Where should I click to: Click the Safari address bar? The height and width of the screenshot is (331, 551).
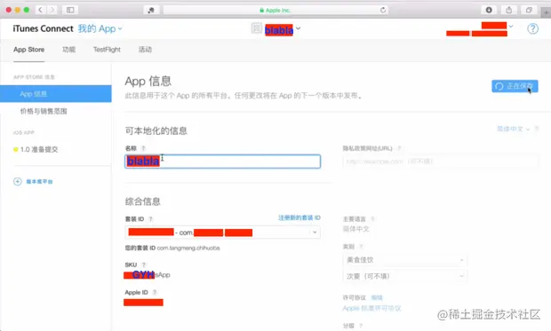click(x=275, y=10)
